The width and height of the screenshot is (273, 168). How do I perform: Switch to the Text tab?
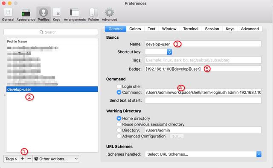pyautogui.click(x=151, y=29)
